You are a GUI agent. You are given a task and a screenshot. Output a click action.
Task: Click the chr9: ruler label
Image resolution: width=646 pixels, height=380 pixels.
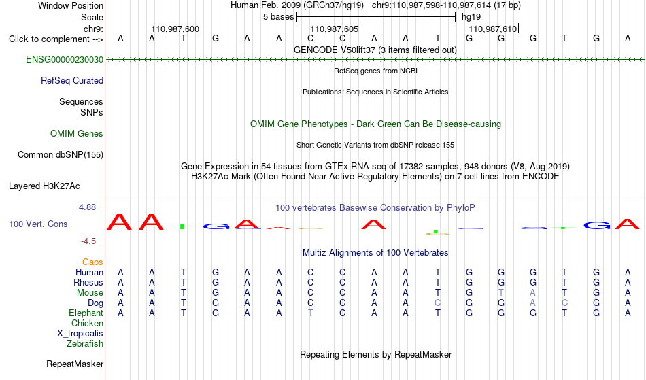94,29
